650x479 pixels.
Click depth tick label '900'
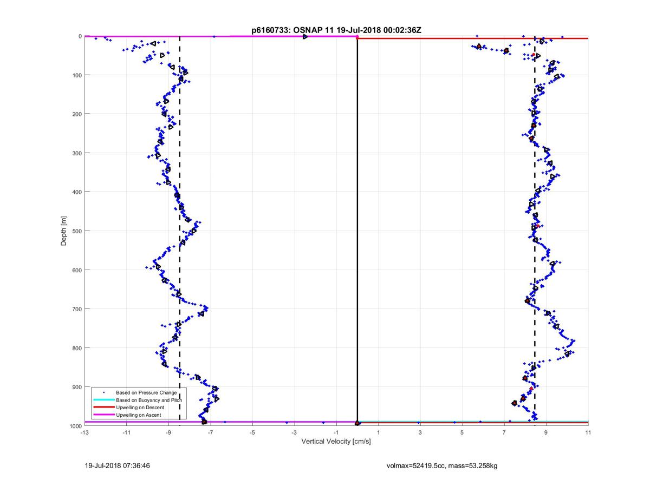coord(76,386)
